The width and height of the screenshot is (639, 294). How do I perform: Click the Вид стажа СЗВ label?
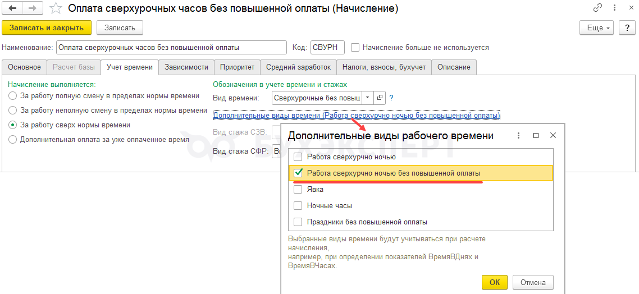(x=240, y=132)
